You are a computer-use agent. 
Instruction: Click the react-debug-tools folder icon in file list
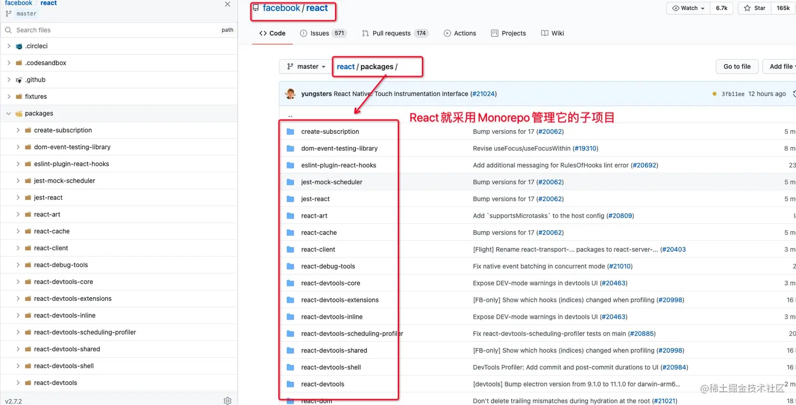click(290, 266)
